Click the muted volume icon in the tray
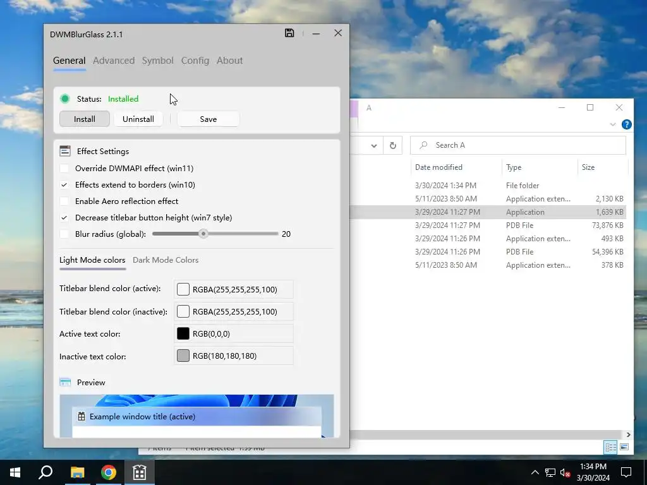Viewport: 647px width, 485px height. click(565, 472)
